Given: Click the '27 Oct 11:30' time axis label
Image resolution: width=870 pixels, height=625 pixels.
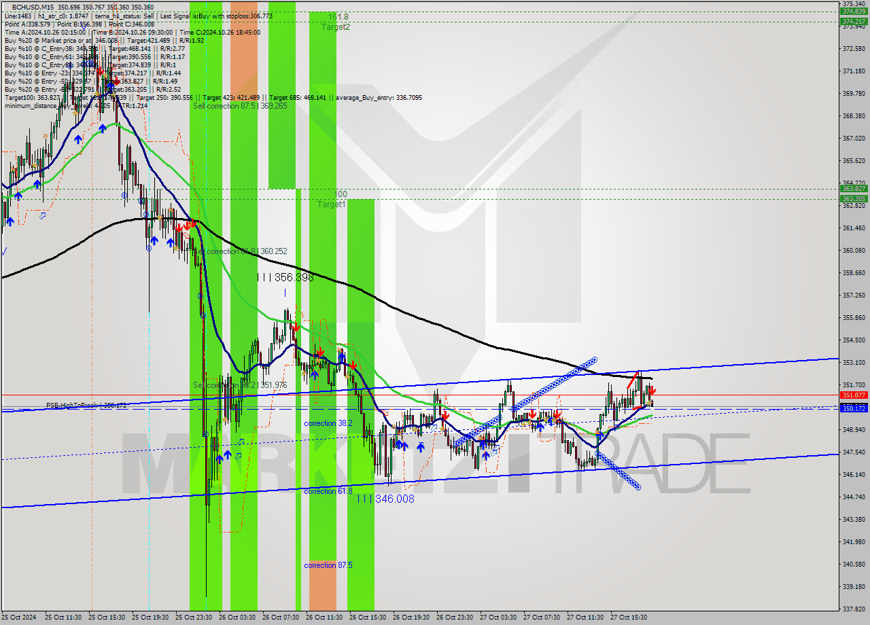Looking at the screenshot, I should pos(585,618).
